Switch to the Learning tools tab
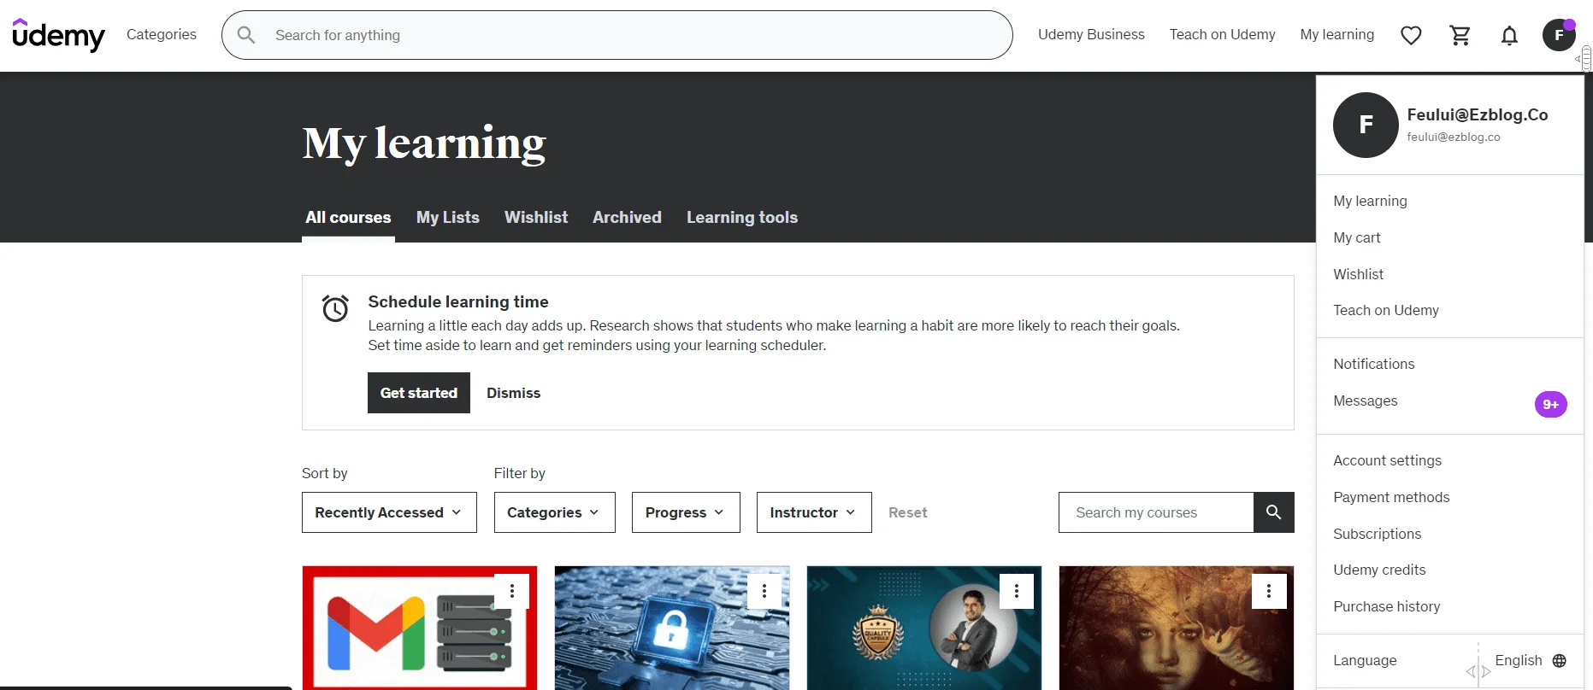1593x690 pixels. click(742, 218)
